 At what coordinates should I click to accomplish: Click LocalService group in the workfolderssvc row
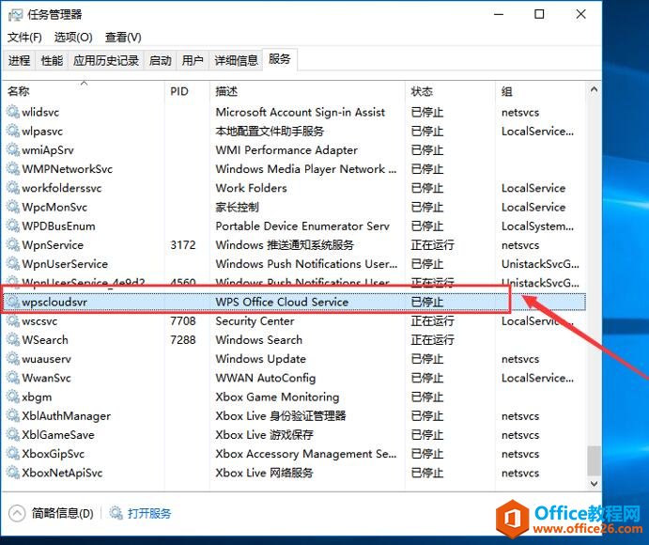coord(533,188)
